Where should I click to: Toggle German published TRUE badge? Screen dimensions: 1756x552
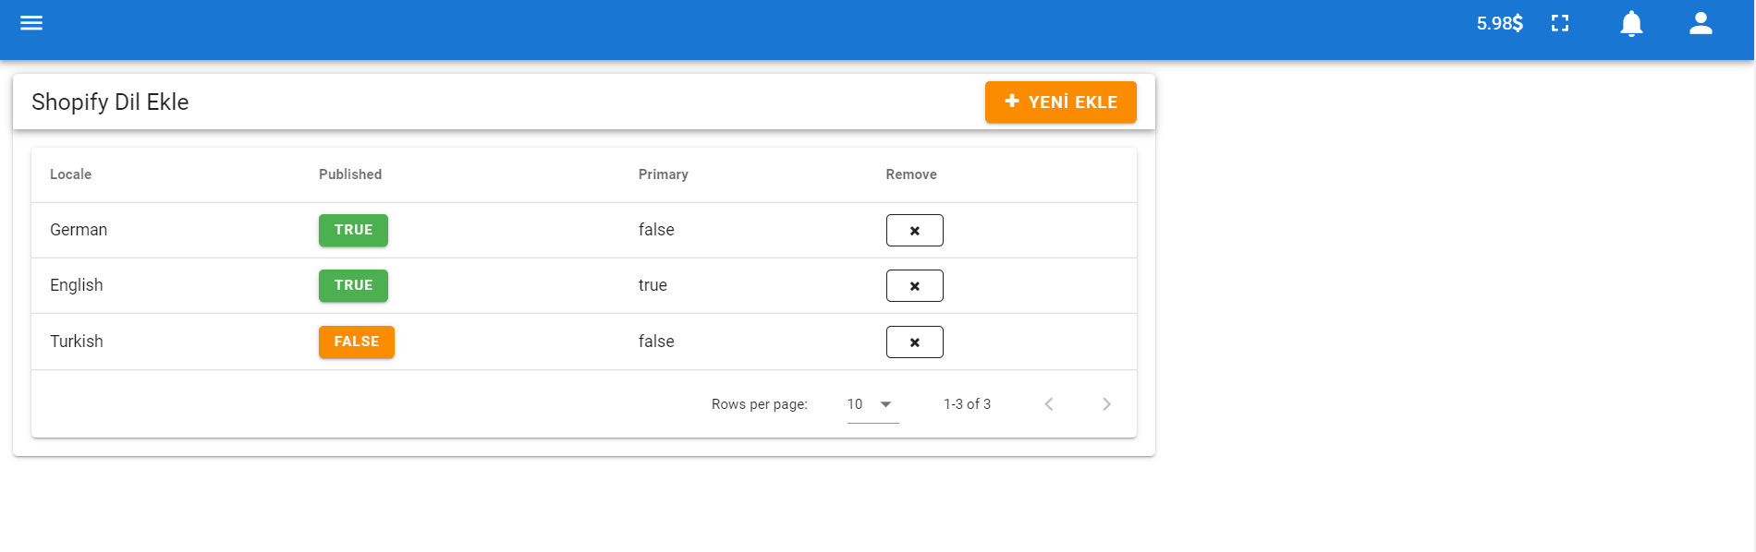click(x=353, y=230)
